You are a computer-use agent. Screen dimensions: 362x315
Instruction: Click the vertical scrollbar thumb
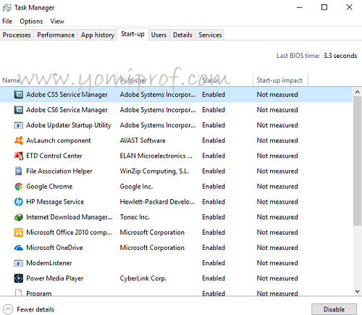pos(358,161)
